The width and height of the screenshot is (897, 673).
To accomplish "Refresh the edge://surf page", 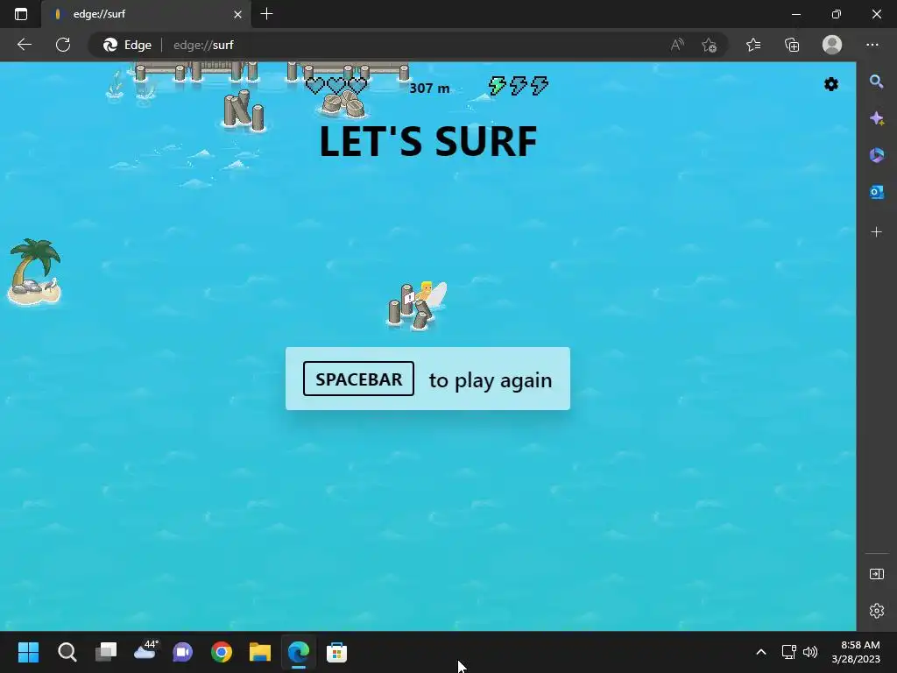I will pyautogui.click(x=63, y=45).
